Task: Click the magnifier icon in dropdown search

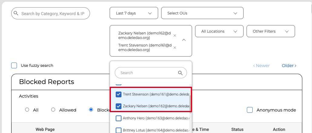Action: [x=180, y=73]
